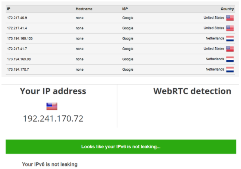Click the 'Your IPv6 is not leaking' text
This screenshot has height=169, width=241.
[x=50, y=165]
